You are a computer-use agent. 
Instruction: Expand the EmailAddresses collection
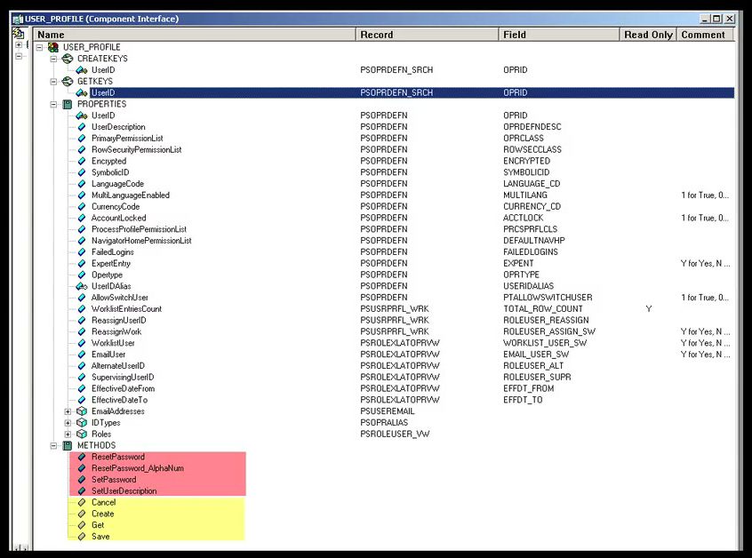(x=68, y=411)
